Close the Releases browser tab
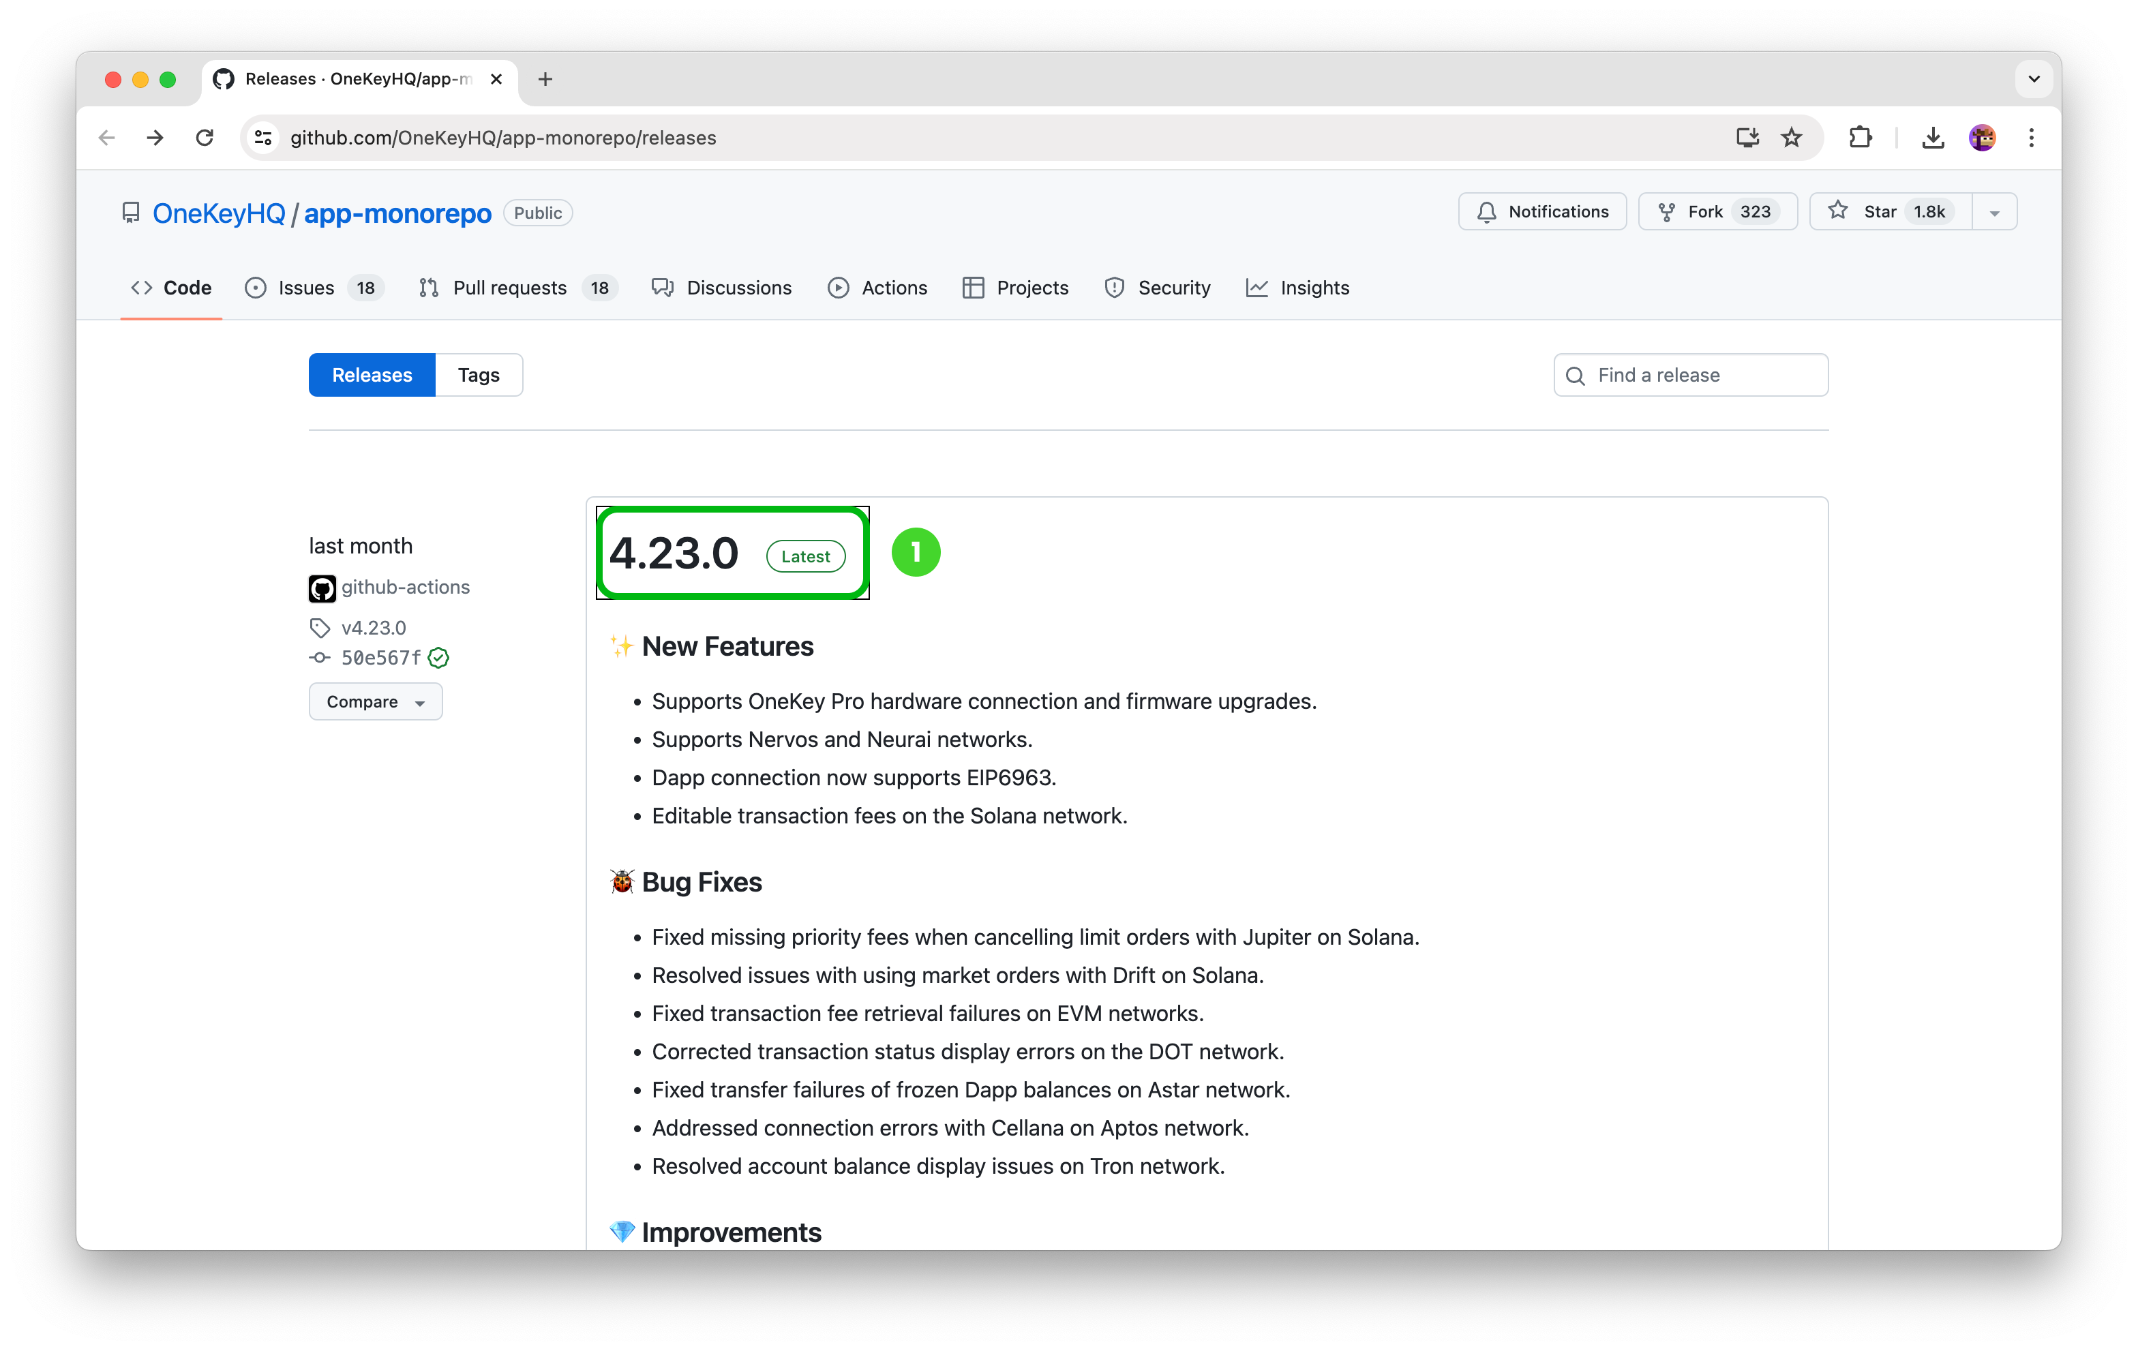2138x1351 pixels. point(496,79)
